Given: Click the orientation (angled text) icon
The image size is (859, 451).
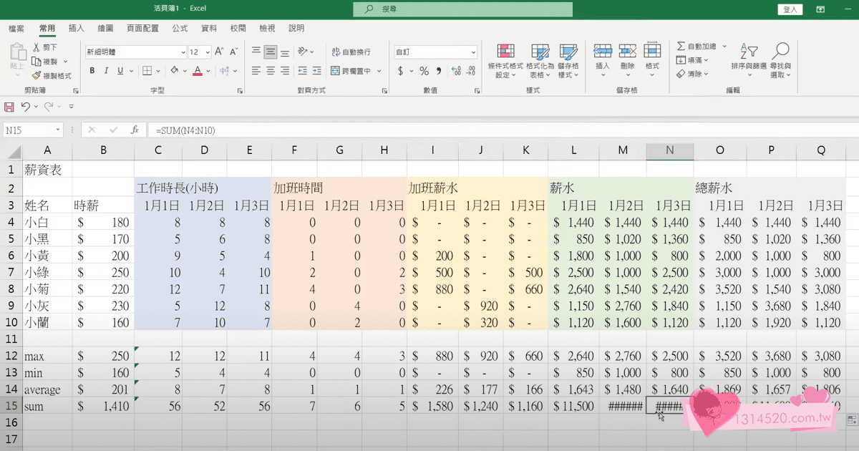Looking at the screenshot, I should click(303, 52).
